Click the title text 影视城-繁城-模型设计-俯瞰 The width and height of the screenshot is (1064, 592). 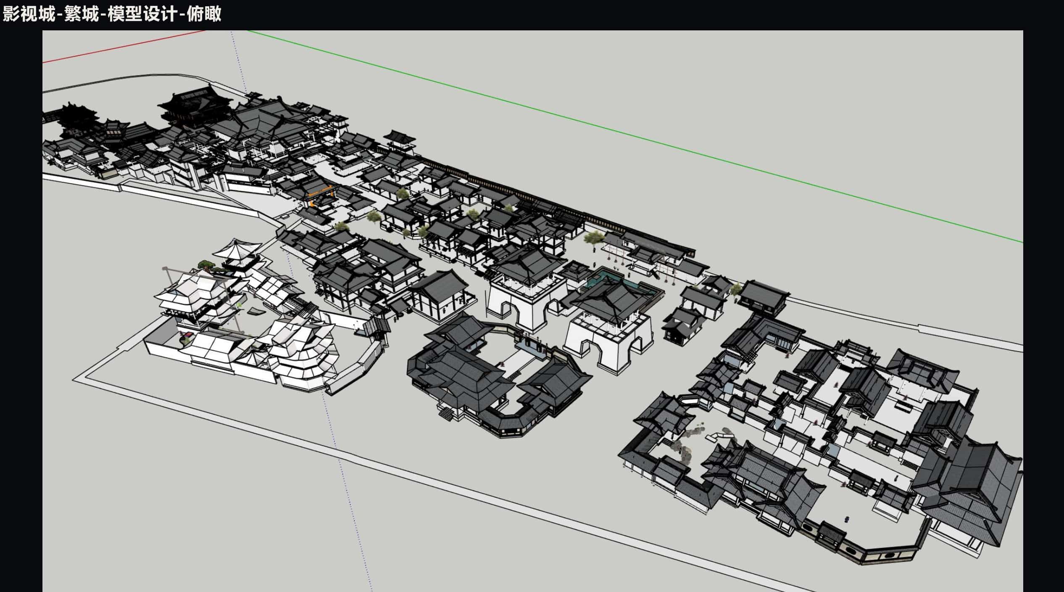click(x=112, y=14)
